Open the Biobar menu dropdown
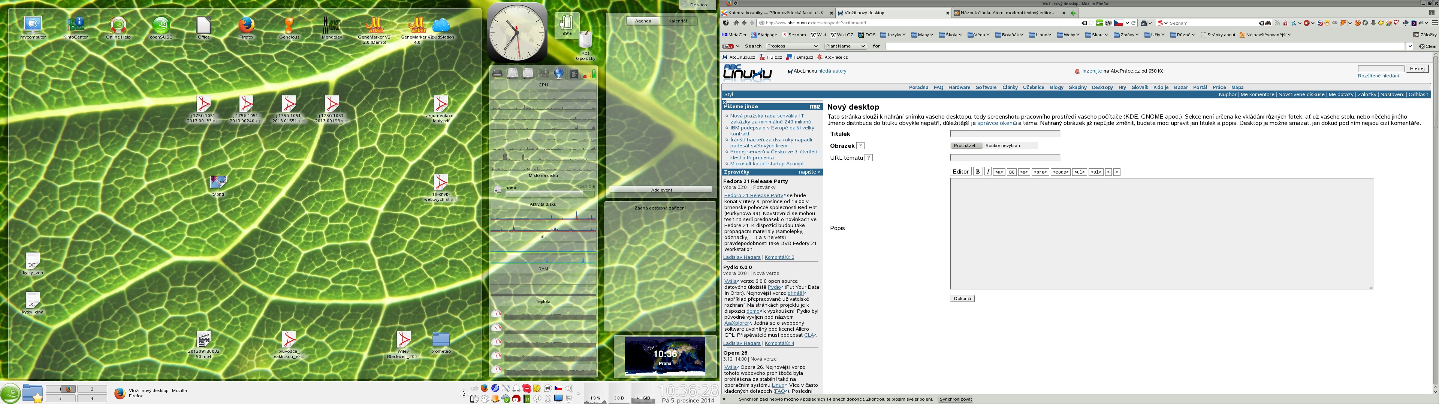The image size is (1439, 404). pos(731,46)
